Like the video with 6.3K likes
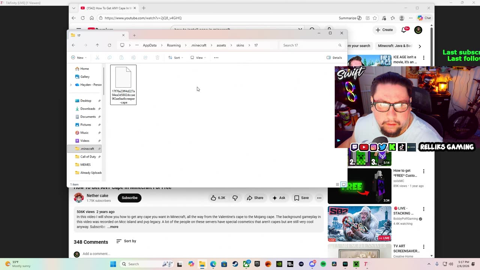Viewport: 480px width, 270px height. (x=218, y=198)
